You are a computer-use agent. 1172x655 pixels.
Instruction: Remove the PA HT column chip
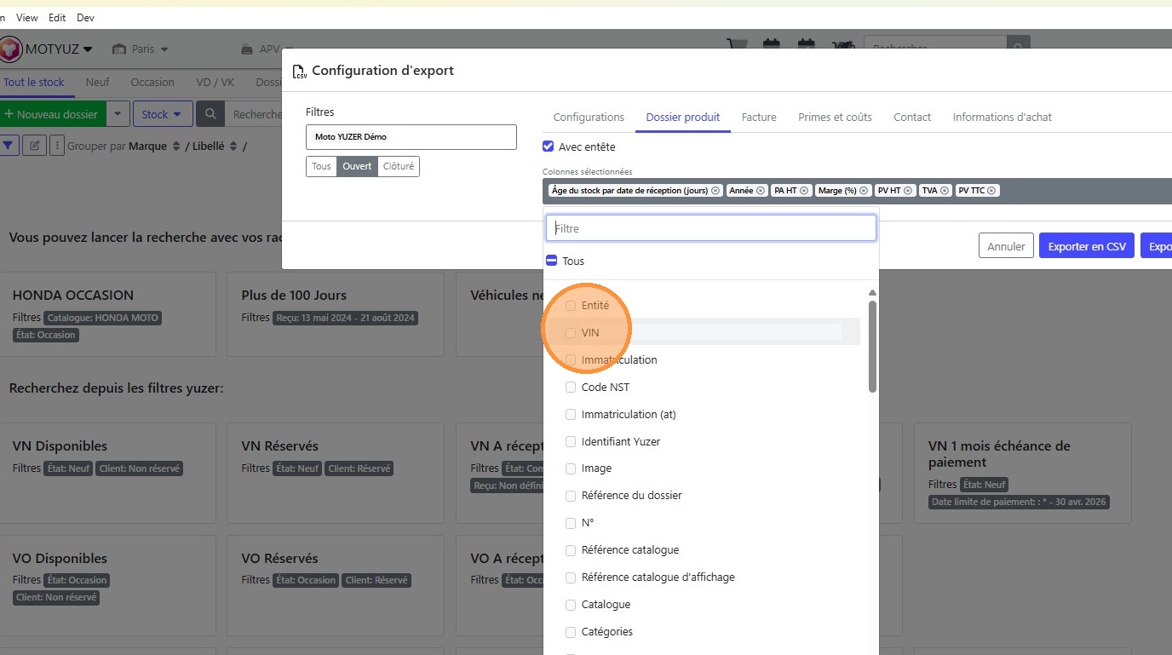pos(804,191)
